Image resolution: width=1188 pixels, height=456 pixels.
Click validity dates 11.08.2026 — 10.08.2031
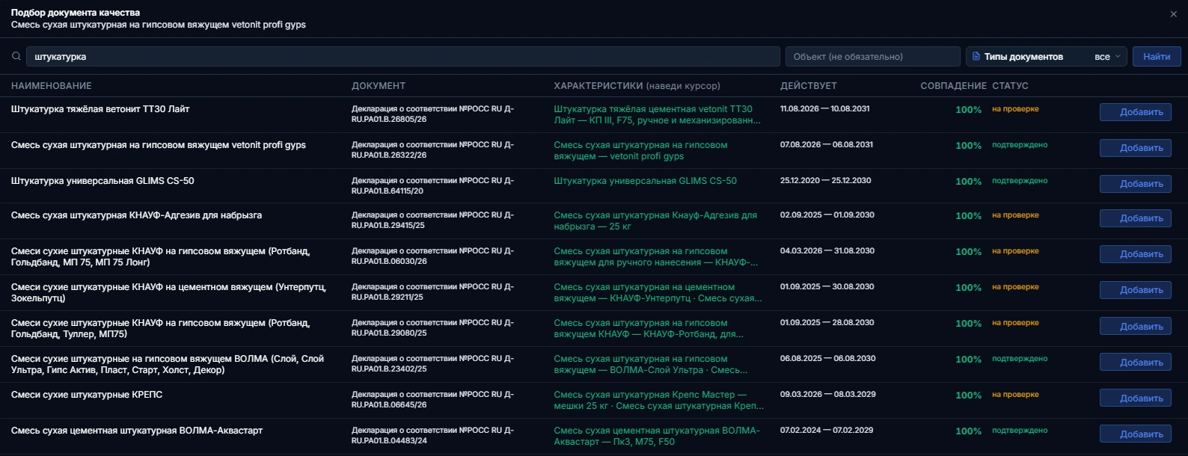click(825, 109)
